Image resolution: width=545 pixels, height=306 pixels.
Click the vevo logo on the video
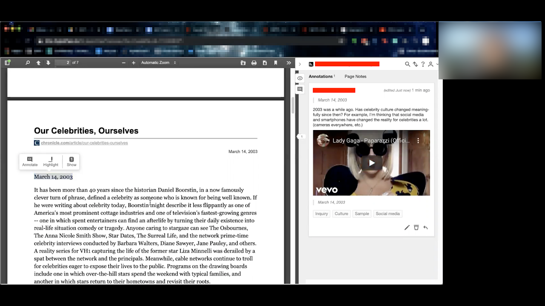(x=327, y=190)
